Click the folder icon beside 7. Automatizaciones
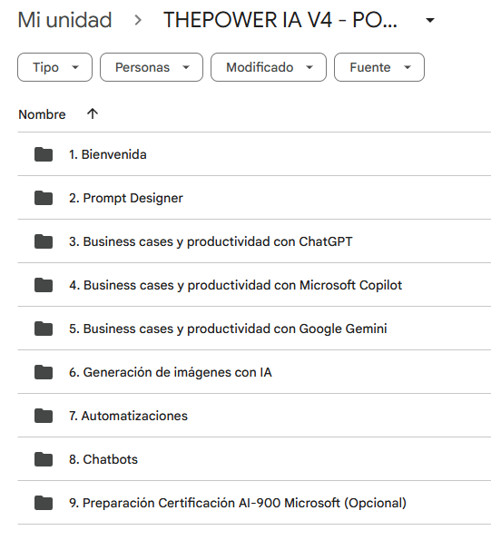491x540 pixels. (44, 416)
